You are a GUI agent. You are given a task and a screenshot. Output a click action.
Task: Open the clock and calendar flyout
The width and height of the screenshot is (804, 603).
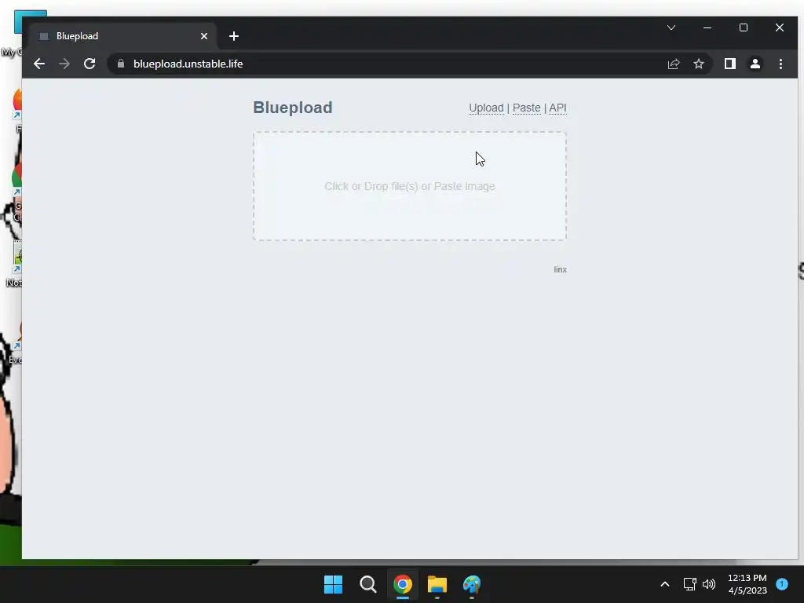click(x=747, y=584)
